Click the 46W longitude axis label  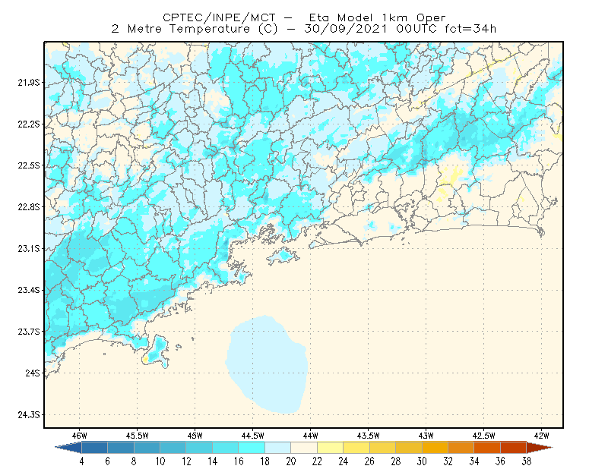coord(80,436)
